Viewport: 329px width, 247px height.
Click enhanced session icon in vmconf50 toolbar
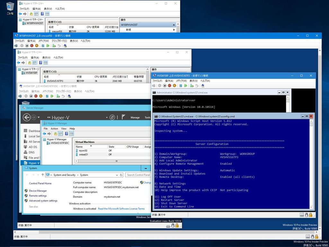pyautogui.click(x=65, y=46)
